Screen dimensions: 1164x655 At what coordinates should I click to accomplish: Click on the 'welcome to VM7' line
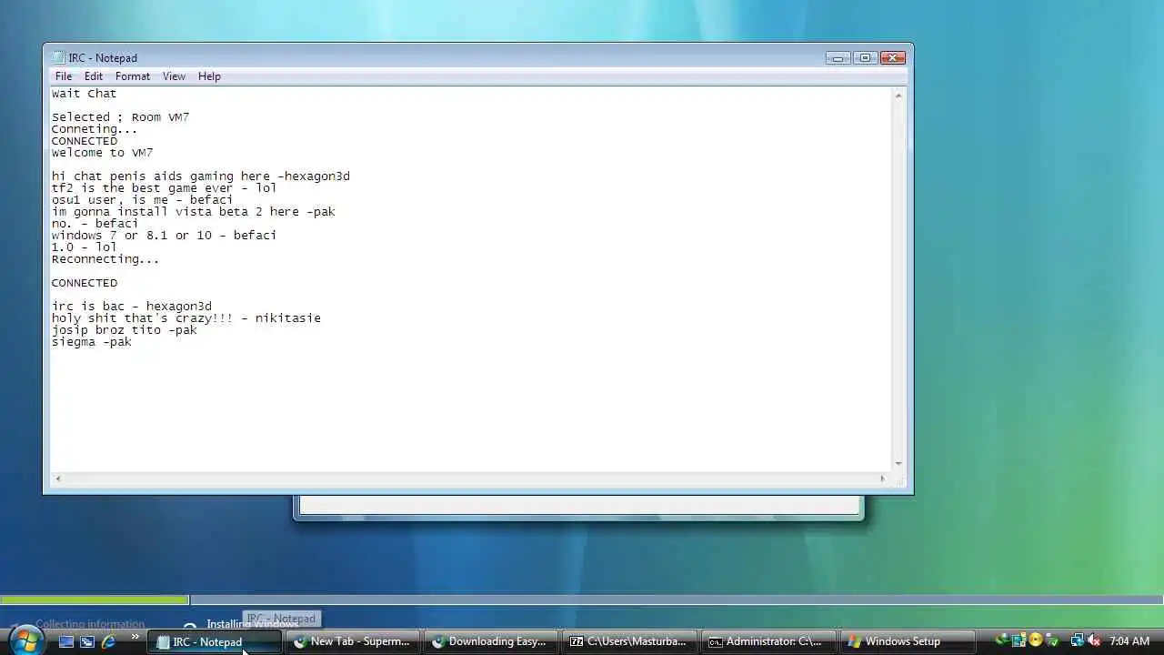(x=102, y=153)
